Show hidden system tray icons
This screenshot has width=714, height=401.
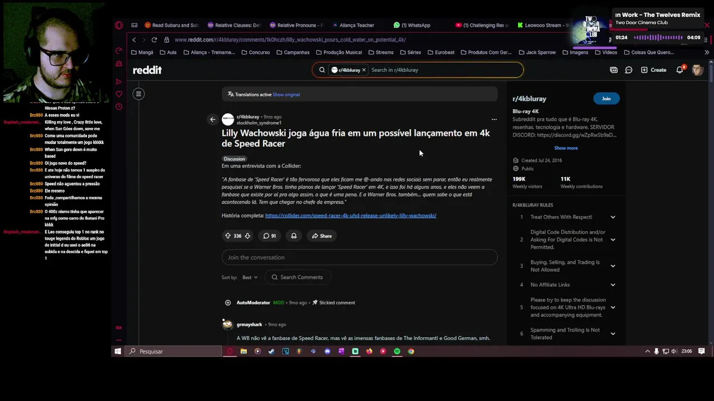[x=647, y=351]
